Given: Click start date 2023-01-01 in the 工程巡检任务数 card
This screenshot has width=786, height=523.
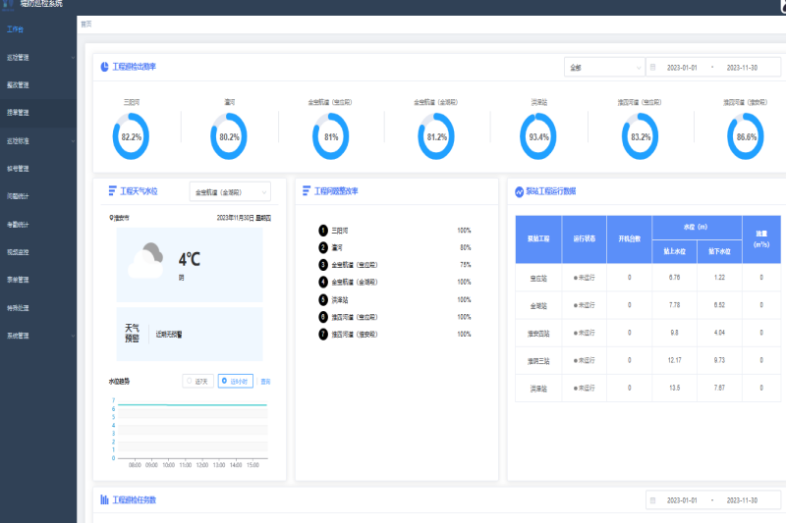Looking at the screenshot, I should point(682,500).
